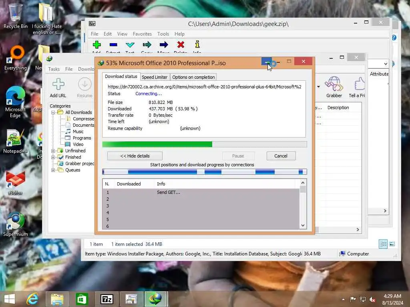Click the Hide details button

click(135, 156)
